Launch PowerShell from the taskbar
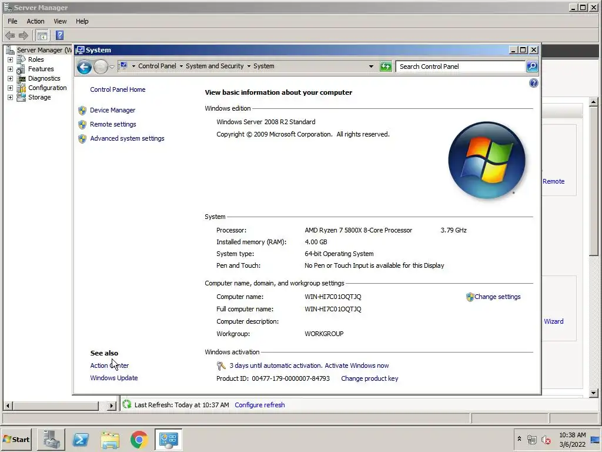 pyautogui.click(x=81, y=440)
